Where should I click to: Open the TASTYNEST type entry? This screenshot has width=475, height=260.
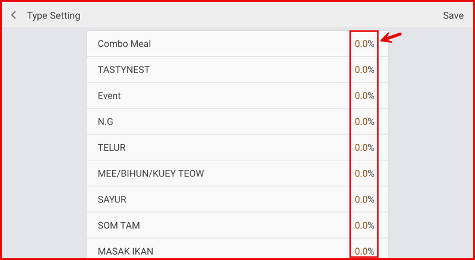click(x=123, y=69)
